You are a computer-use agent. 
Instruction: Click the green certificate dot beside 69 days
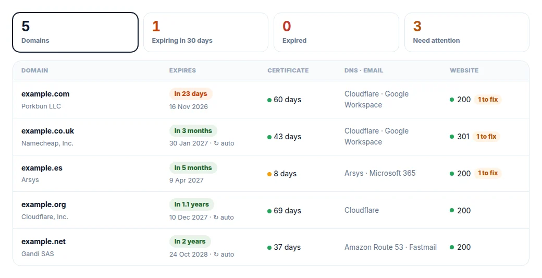coord(269,211)
